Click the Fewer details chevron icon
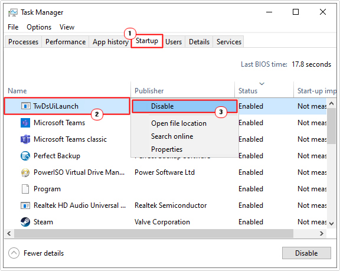This screenshot has height=271, width=340. click(x=14, y=253)
